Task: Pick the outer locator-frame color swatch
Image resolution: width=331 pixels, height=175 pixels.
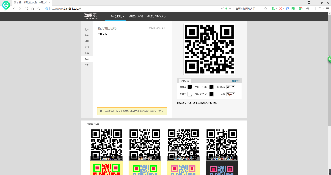Action: pos(211,87)
